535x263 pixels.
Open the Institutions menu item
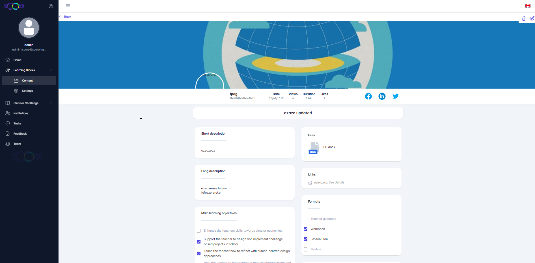pos(21,113)
